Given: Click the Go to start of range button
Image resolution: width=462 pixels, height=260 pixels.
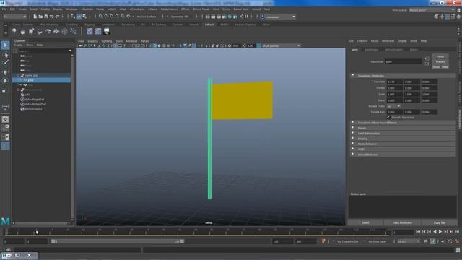Looking at the screenshot, I should point(418,232).
